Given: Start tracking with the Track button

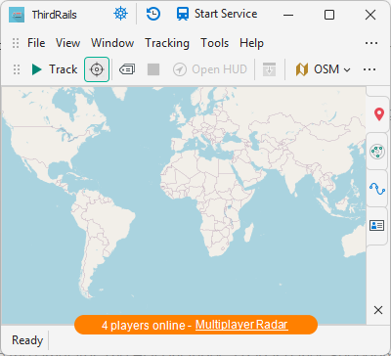Looking at the screenshot, I should tap(55, 69).
